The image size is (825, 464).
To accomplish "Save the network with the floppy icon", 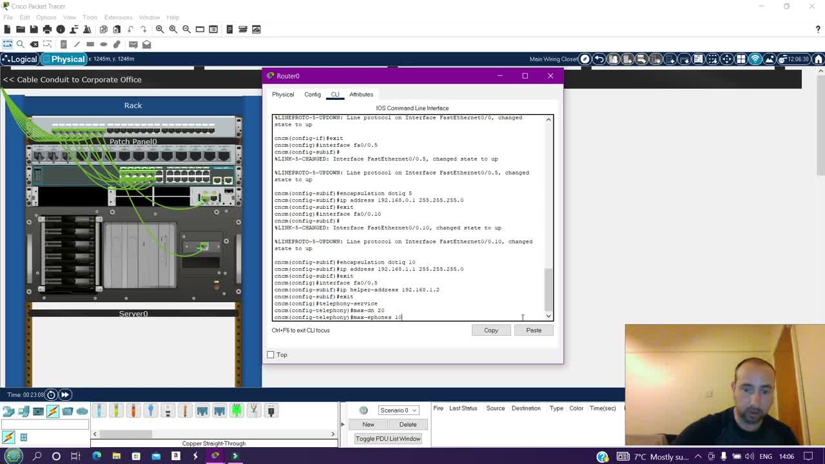I will point(34,29).
